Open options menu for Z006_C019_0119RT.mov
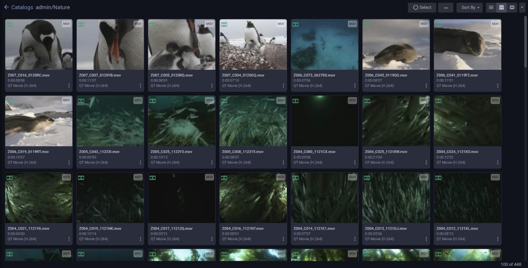The height and width of the screenshot is (268, 528). click(69, 162)
